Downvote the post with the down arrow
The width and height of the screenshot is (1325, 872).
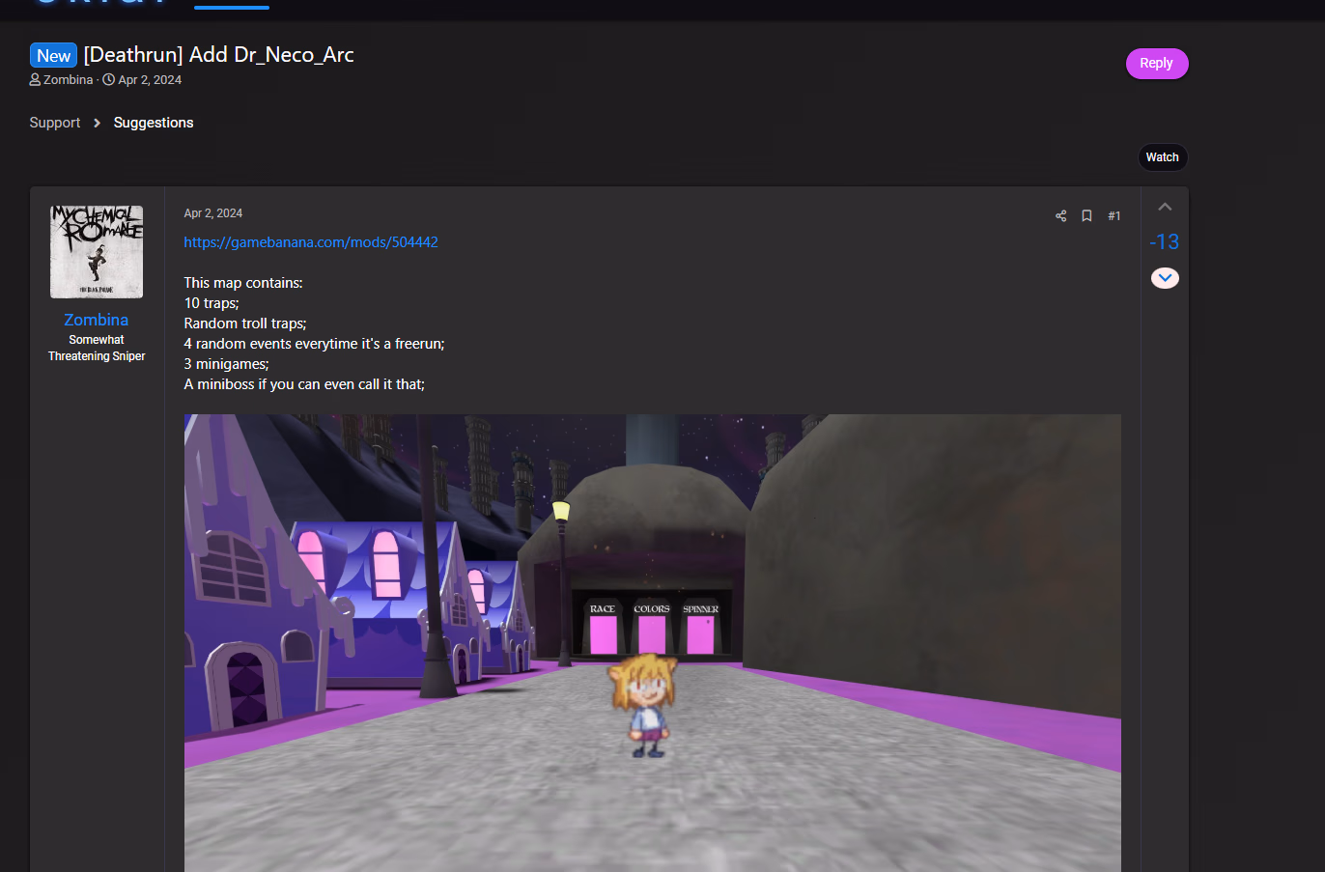(x=1165, y=278)
